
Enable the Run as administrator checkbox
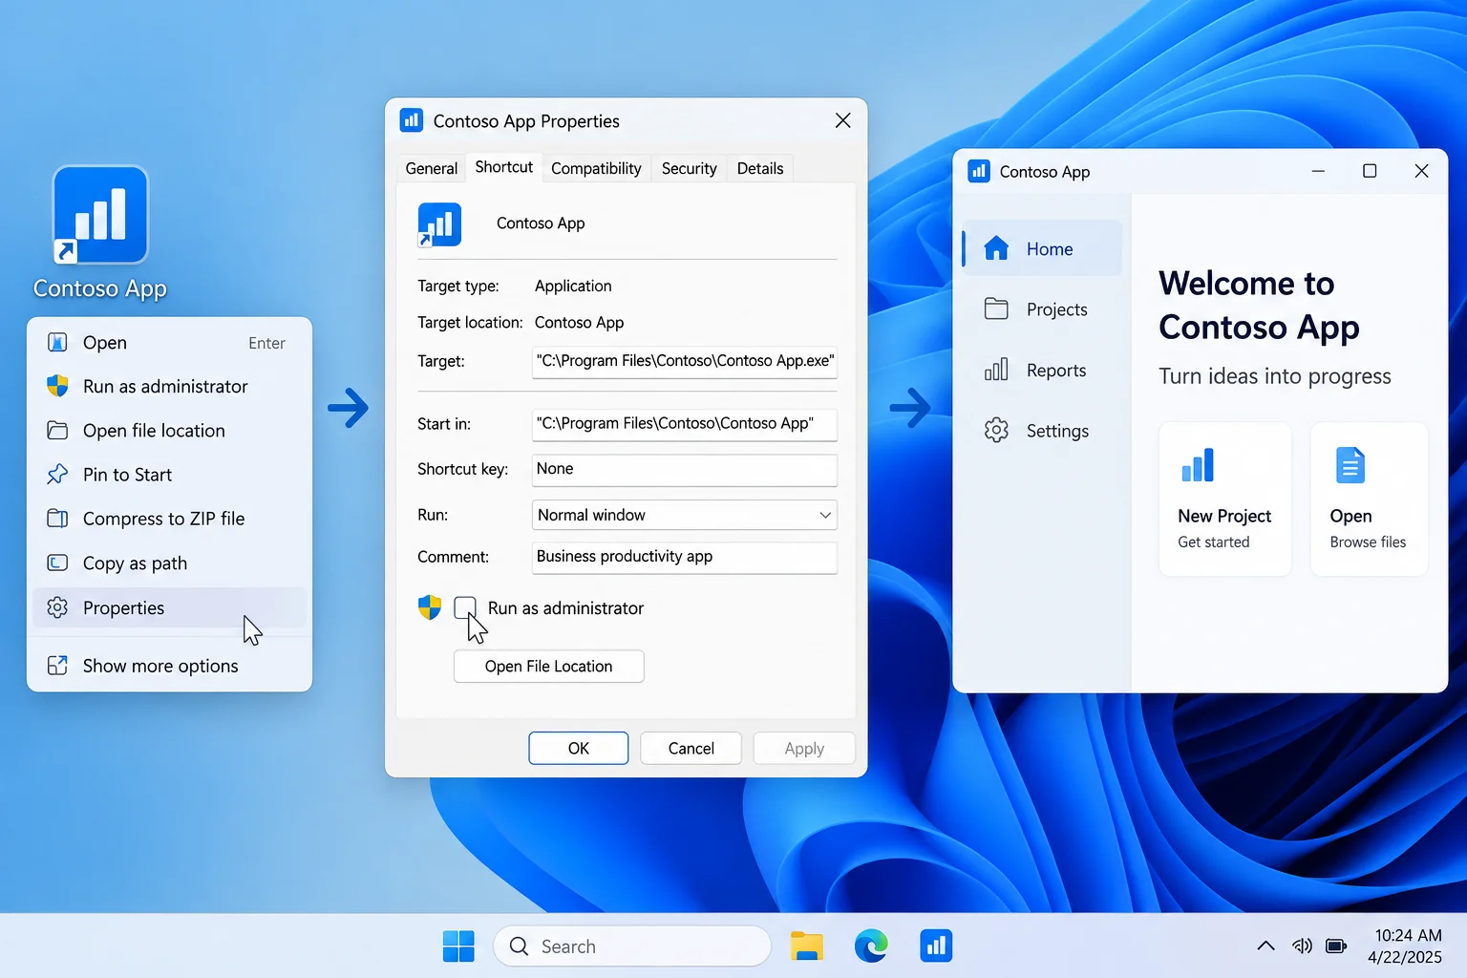pos(465,607)
